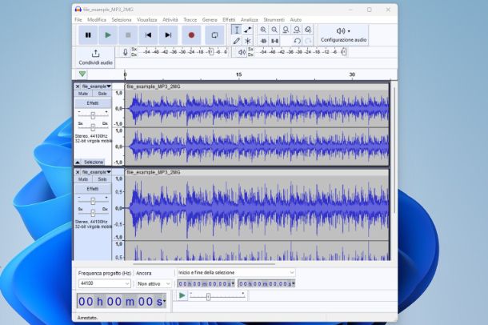Viewport: 488px width, 325px height.
Task: Pause playback with the Pause button
Action: coord(88,35)
